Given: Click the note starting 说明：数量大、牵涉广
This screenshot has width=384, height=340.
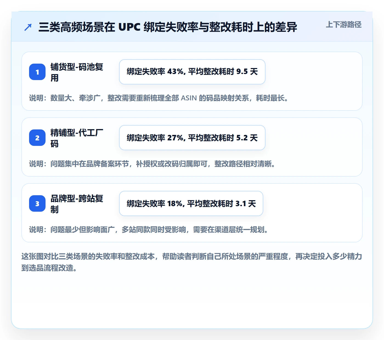Looking at the screenshot, I should click(159, 98).
